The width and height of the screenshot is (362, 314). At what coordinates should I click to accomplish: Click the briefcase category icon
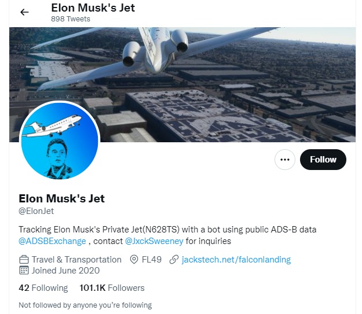click(24, 260)
